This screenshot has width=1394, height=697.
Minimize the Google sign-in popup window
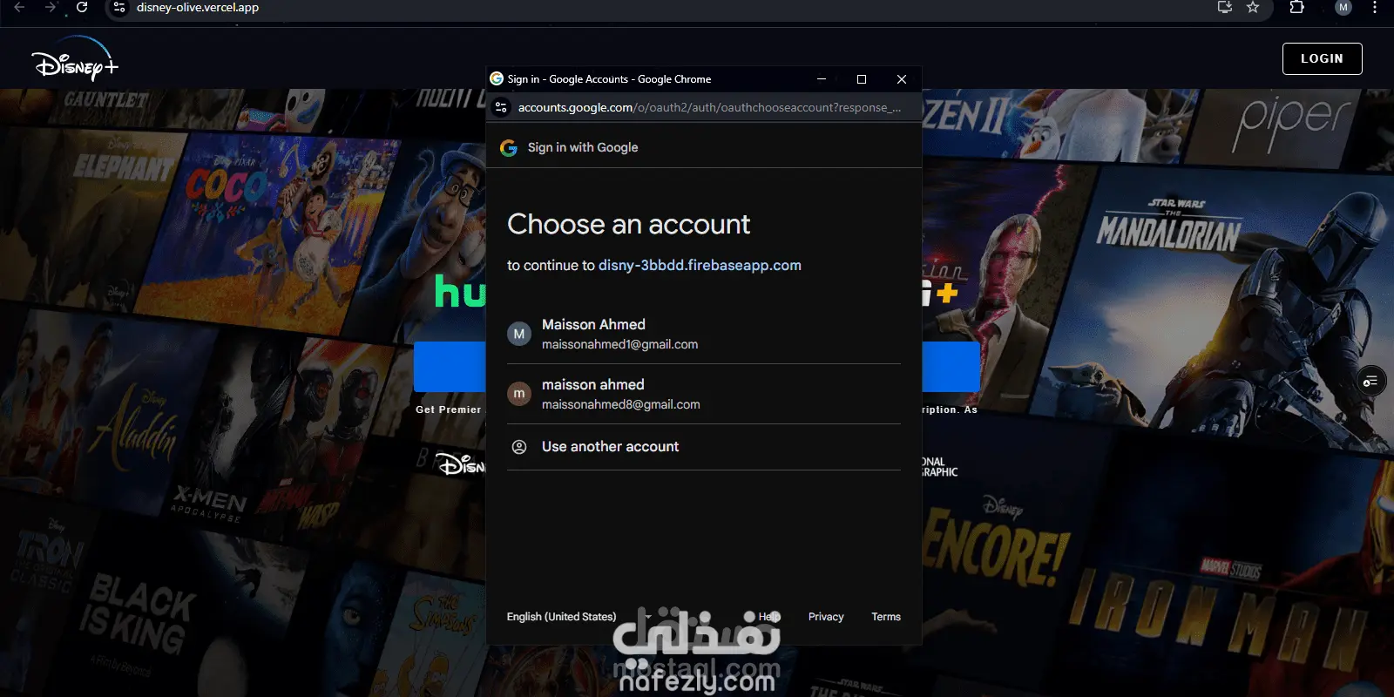tap(821, 79)
